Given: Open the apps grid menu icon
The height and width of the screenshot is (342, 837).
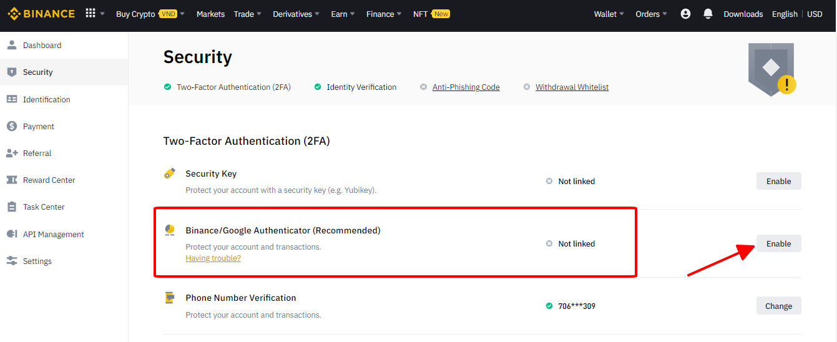Looking at the screenshot, I should tap(91, 13).
